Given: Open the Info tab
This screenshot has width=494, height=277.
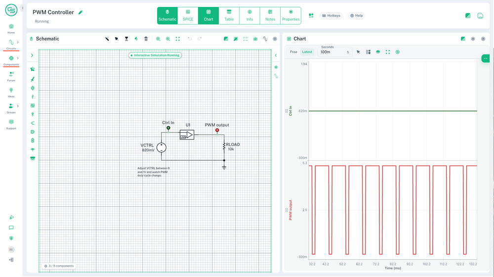Looking at the screenshot, I should click(x=249, y=15).
